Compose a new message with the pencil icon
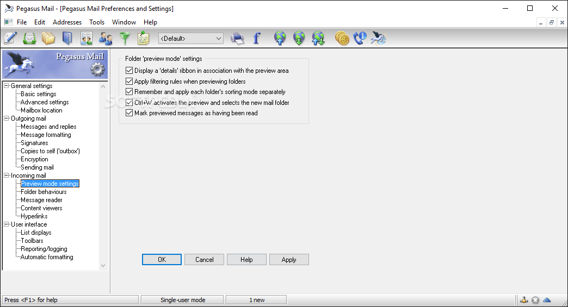Screen dimensions: 568x307 10,38
